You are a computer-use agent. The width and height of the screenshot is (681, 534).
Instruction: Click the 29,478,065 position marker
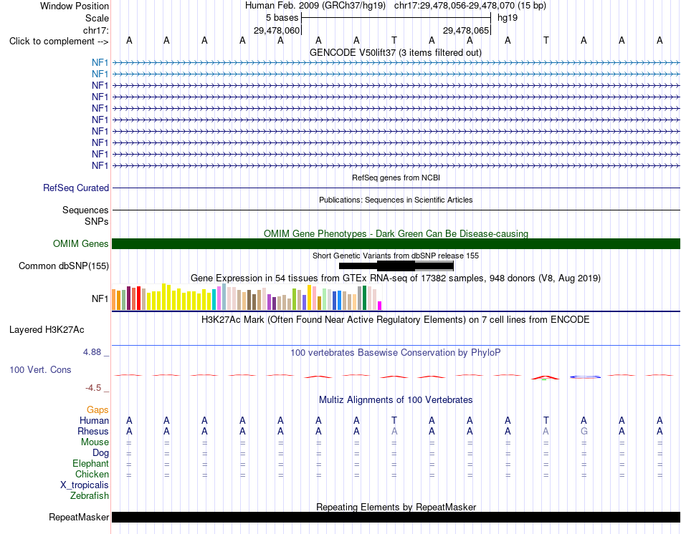pos(466,30)
